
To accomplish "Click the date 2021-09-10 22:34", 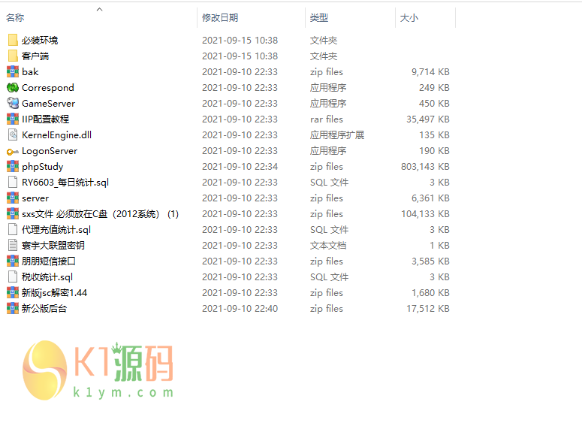I will click(x=240, y=166).
